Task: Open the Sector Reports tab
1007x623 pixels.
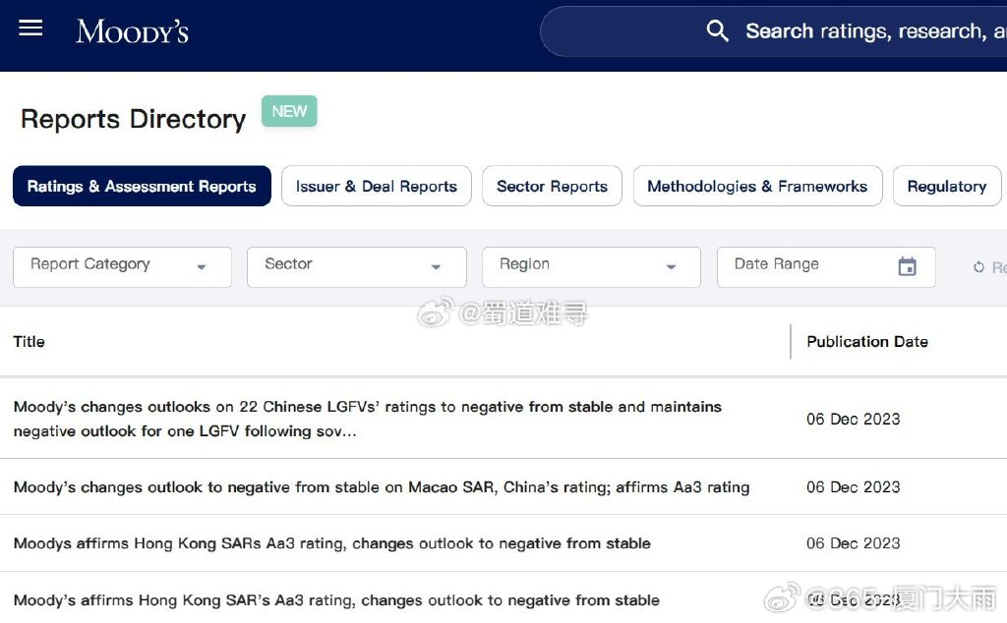Action: (552, 186)
